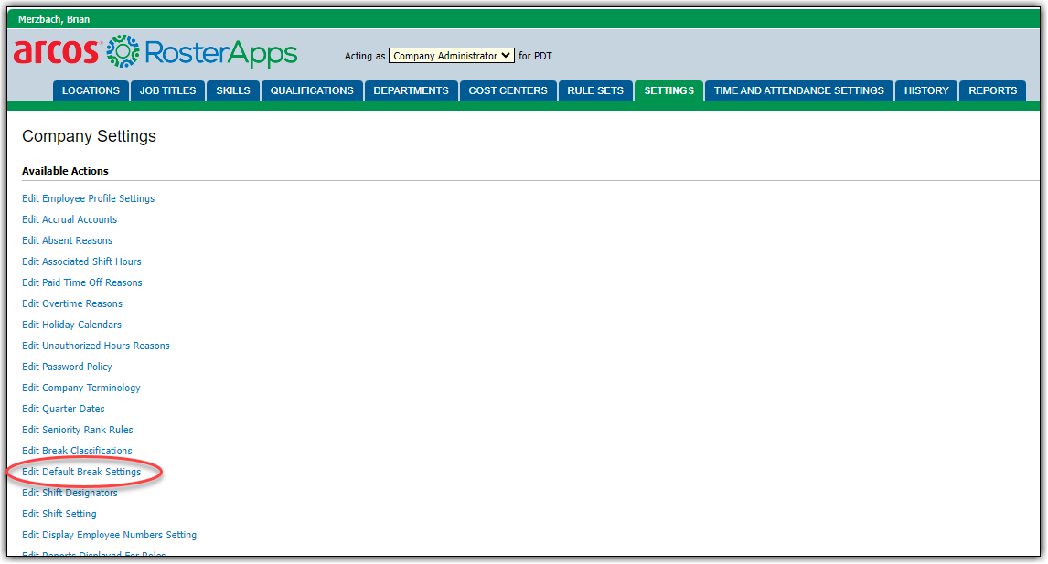Open Edit Employee Profile Settings
Image resolution: width=1048 pixels, height=564 pixels.
coord(88,198)
